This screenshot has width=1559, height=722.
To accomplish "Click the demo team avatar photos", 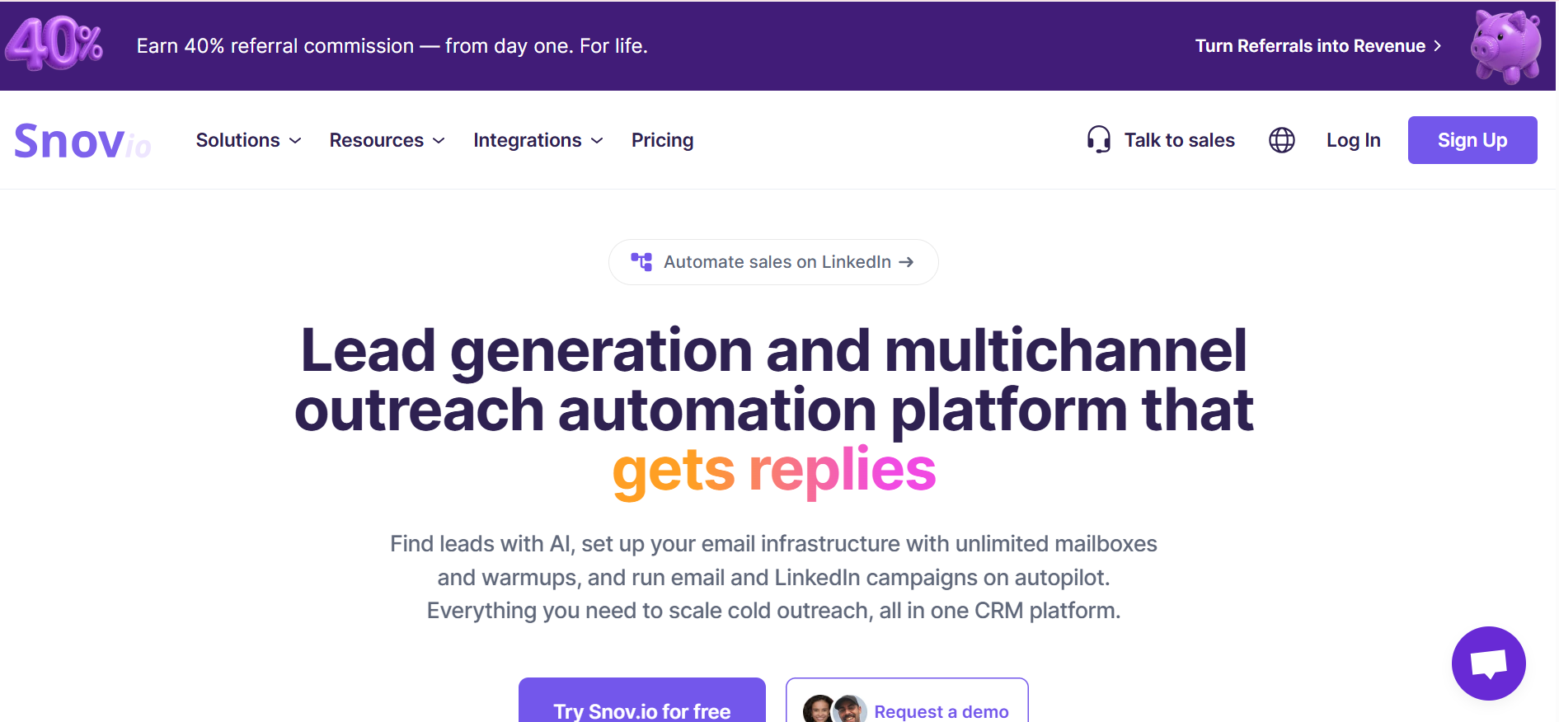I will (x=834, y=710).
